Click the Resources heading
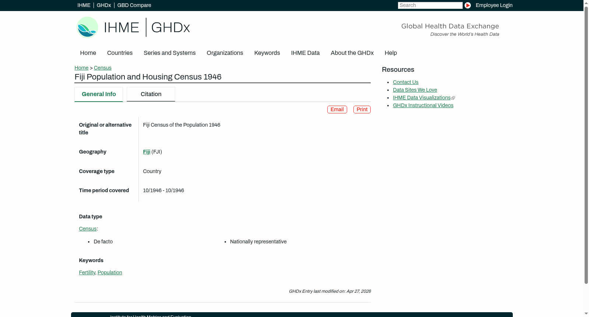Image resolution: width=589 pixels, height=317 pixels. pos(398,70)
